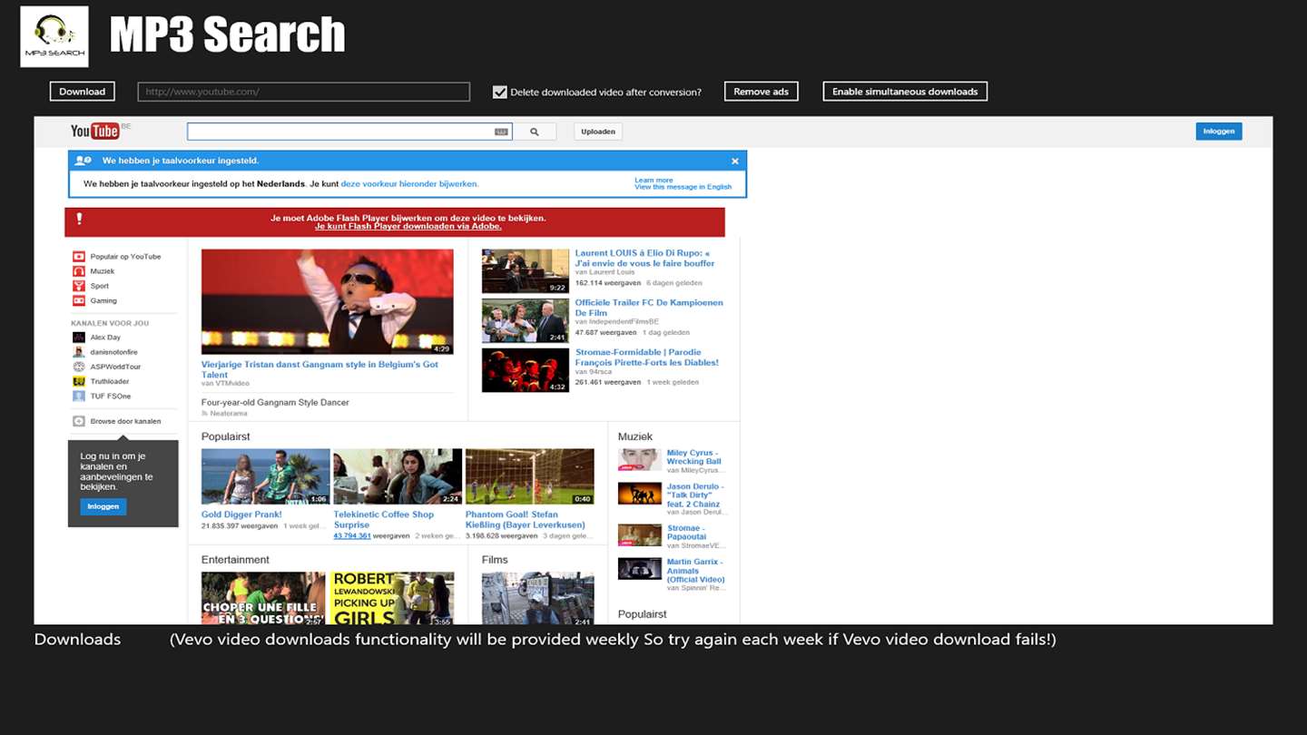Click the ASPWorldTour channel icon
This screenshot has width=1307, height=735.
coord(79,367)
